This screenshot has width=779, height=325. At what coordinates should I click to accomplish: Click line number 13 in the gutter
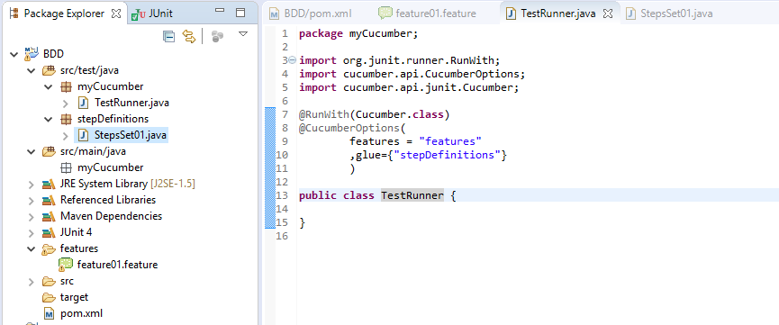coord(283,195)
